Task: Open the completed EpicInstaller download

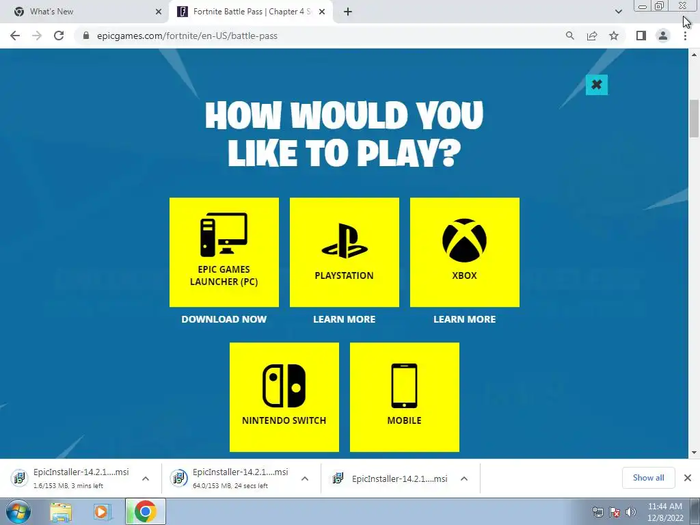Action: pos(389,479)
